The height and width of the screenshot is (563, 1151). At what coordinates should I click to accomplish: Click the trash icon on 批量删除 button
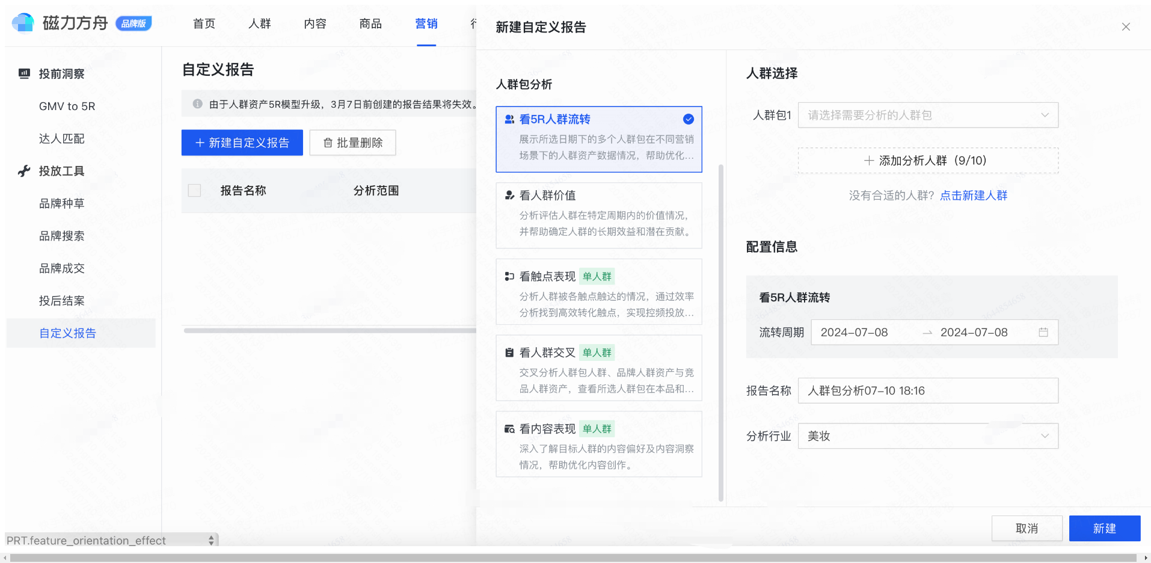click(328, 143)
